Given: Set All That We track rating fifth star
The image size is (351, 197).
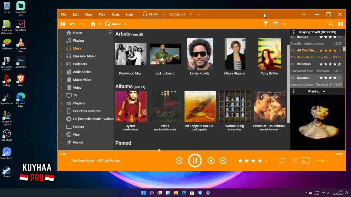Looking at the screenshot, I should [339, 50].
